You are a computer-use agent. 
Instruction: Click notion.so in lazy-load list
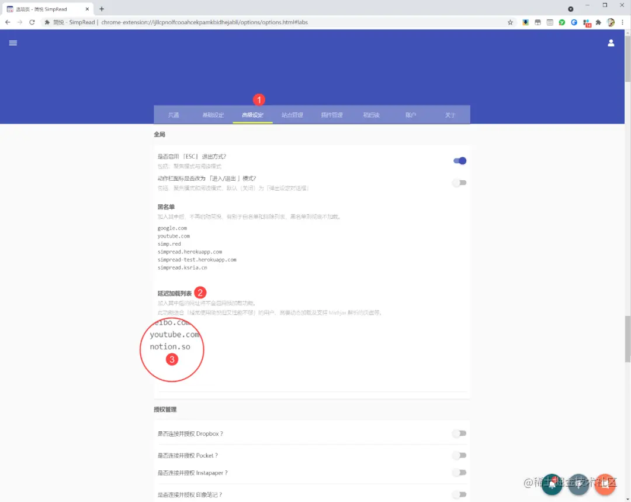[x=170, y=346]
